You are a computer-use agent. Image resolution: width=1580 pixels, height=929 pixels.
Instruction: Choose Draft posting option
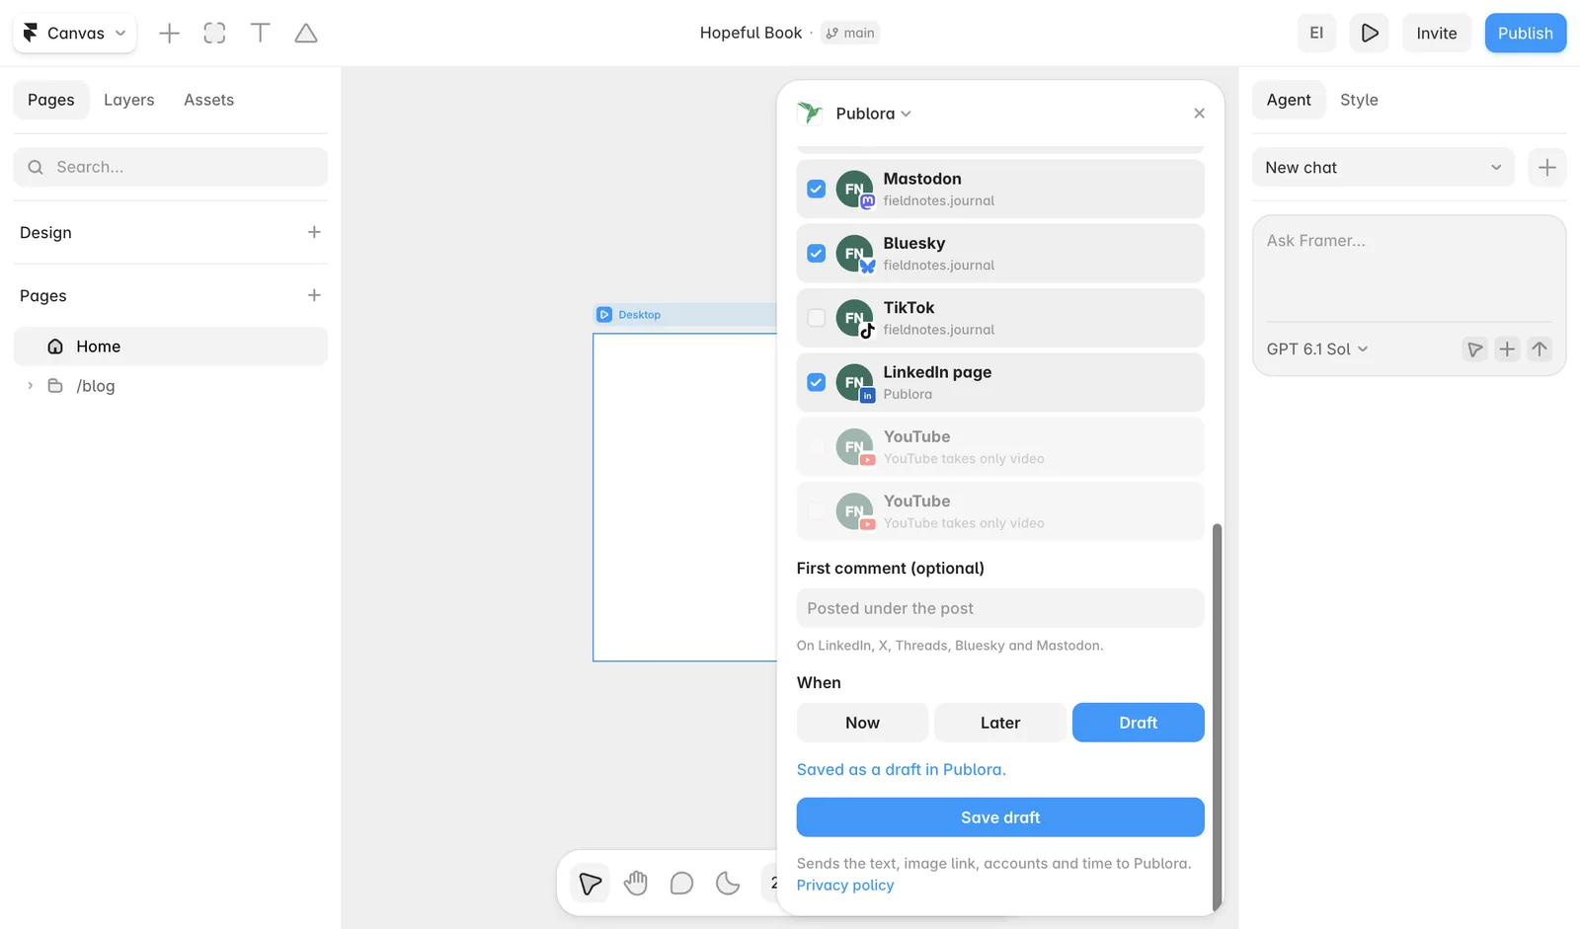[x=1139, y=723]
